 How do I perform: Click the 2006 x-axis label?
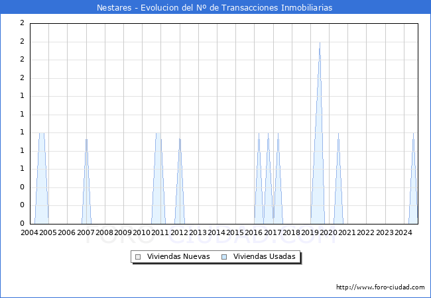coord(66,232)
